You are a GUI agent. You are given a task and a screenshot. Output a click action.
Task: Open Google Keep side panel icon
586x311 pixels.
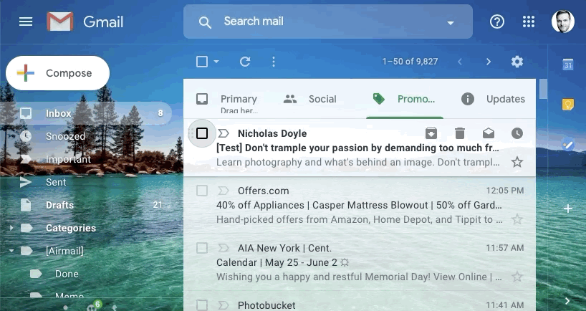(x=567, y=105)
